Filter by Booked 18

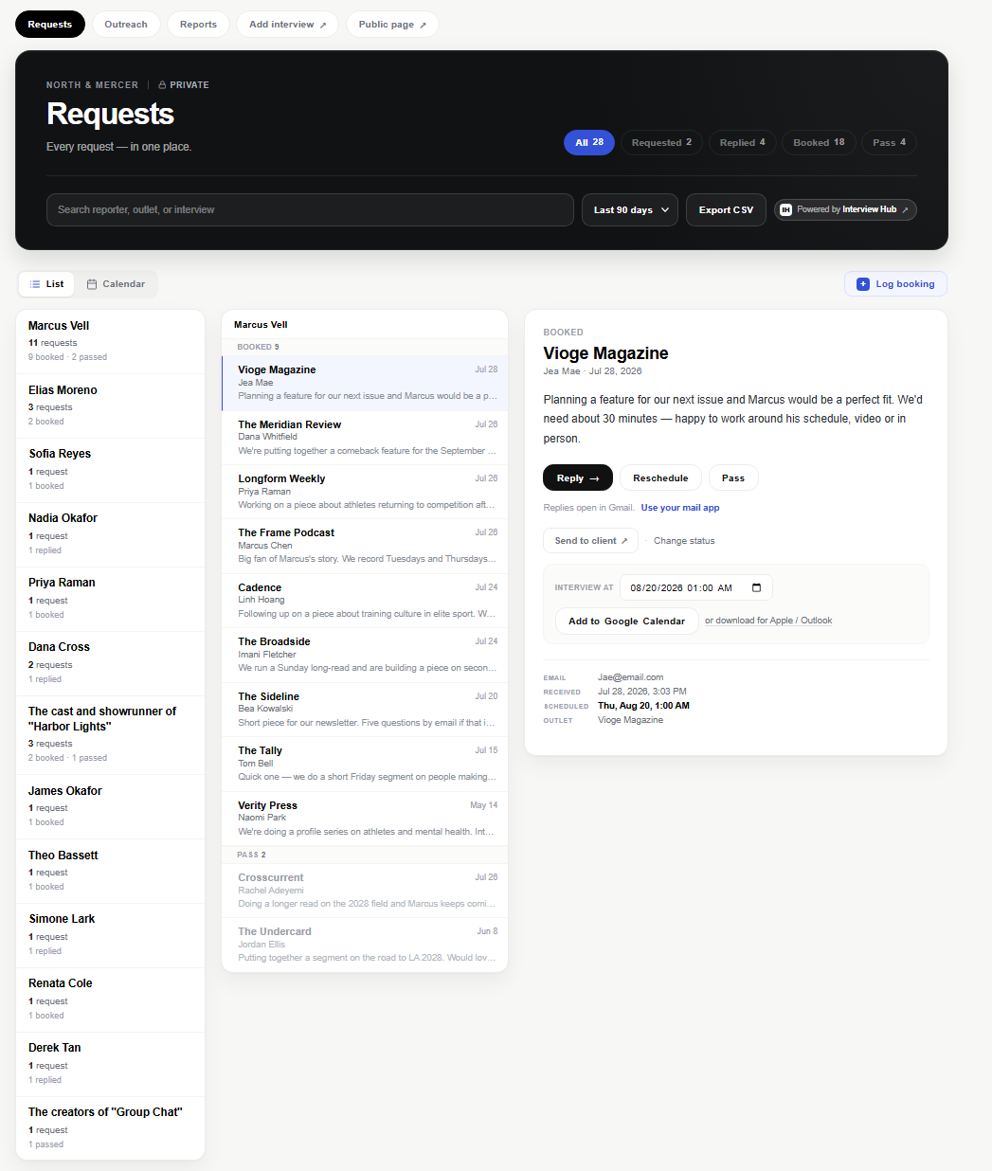[x=819, y=142]
